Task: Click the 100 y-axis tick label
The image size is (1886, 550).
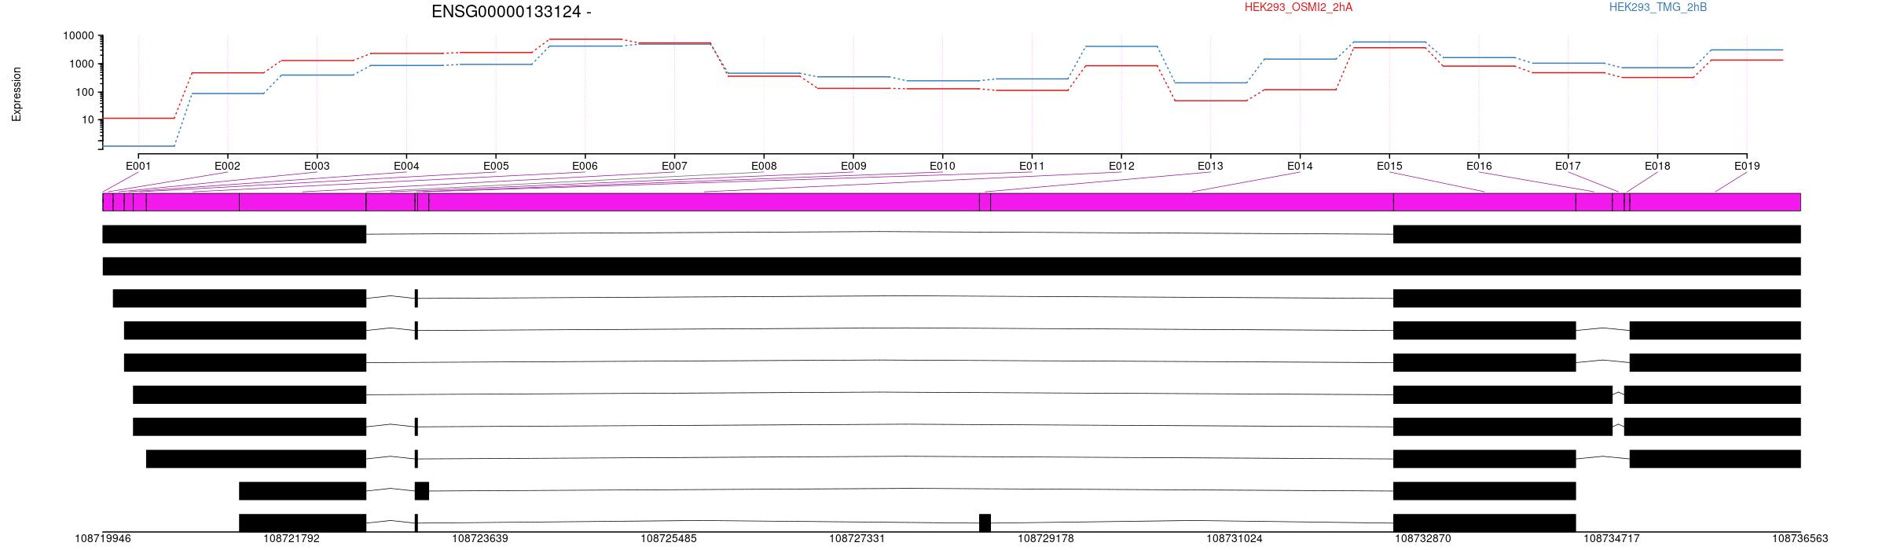Action: [85, 92]
